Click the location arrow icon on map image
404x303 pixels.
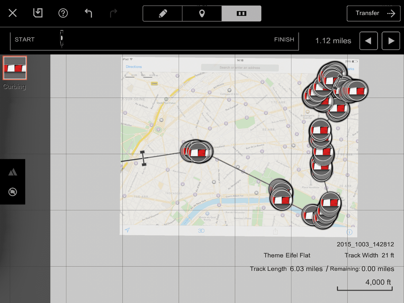tap(127, 230)
